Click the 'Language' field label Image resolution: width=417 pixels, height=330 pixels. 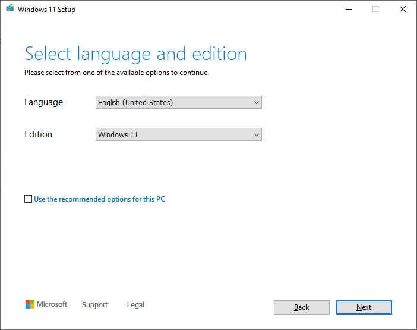pyautogui.click(x=43, y=102)
